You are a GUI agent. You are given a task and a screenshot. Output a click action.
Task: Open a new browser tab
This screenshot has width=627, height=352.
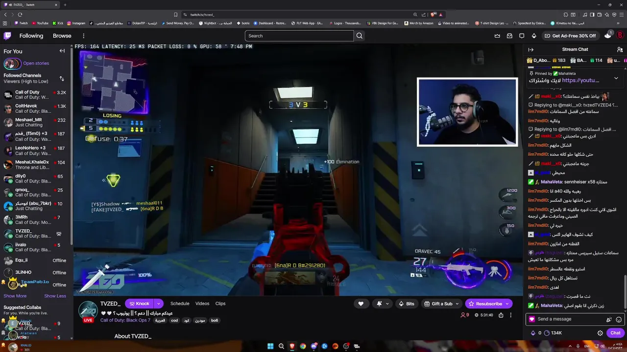[65, 5]
